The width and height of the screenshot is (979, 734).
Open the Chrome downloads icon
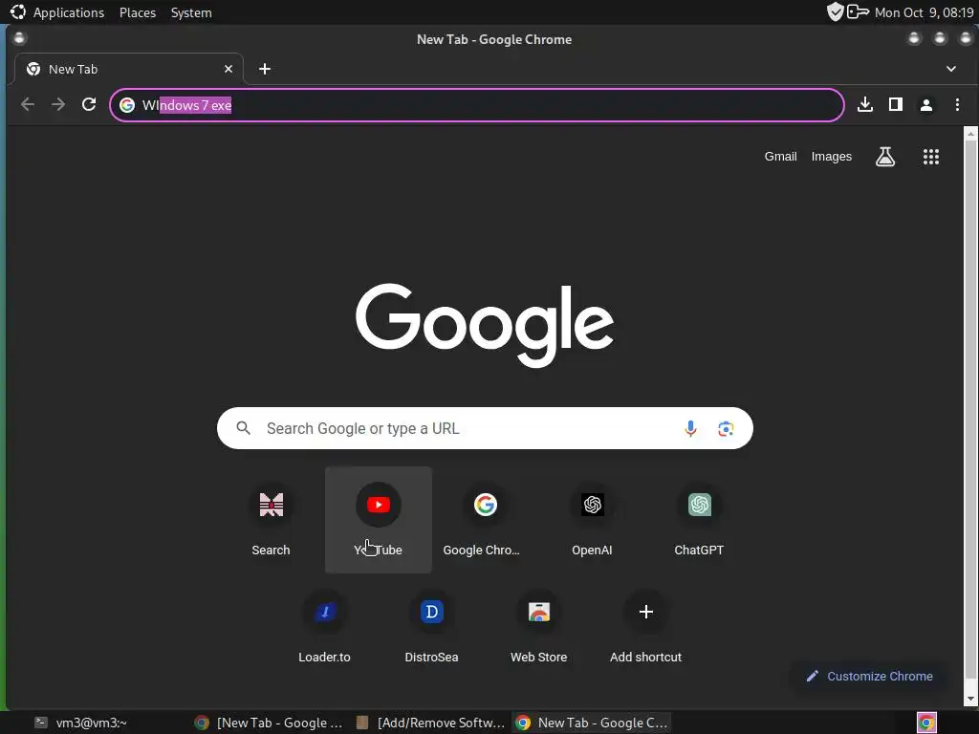864,104
